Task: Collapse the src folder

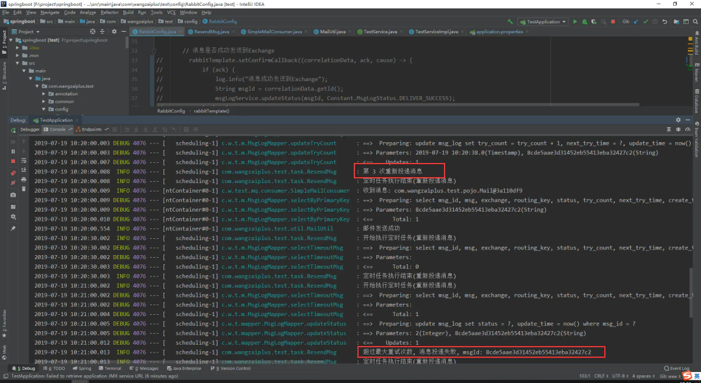Action: [18, 63]
